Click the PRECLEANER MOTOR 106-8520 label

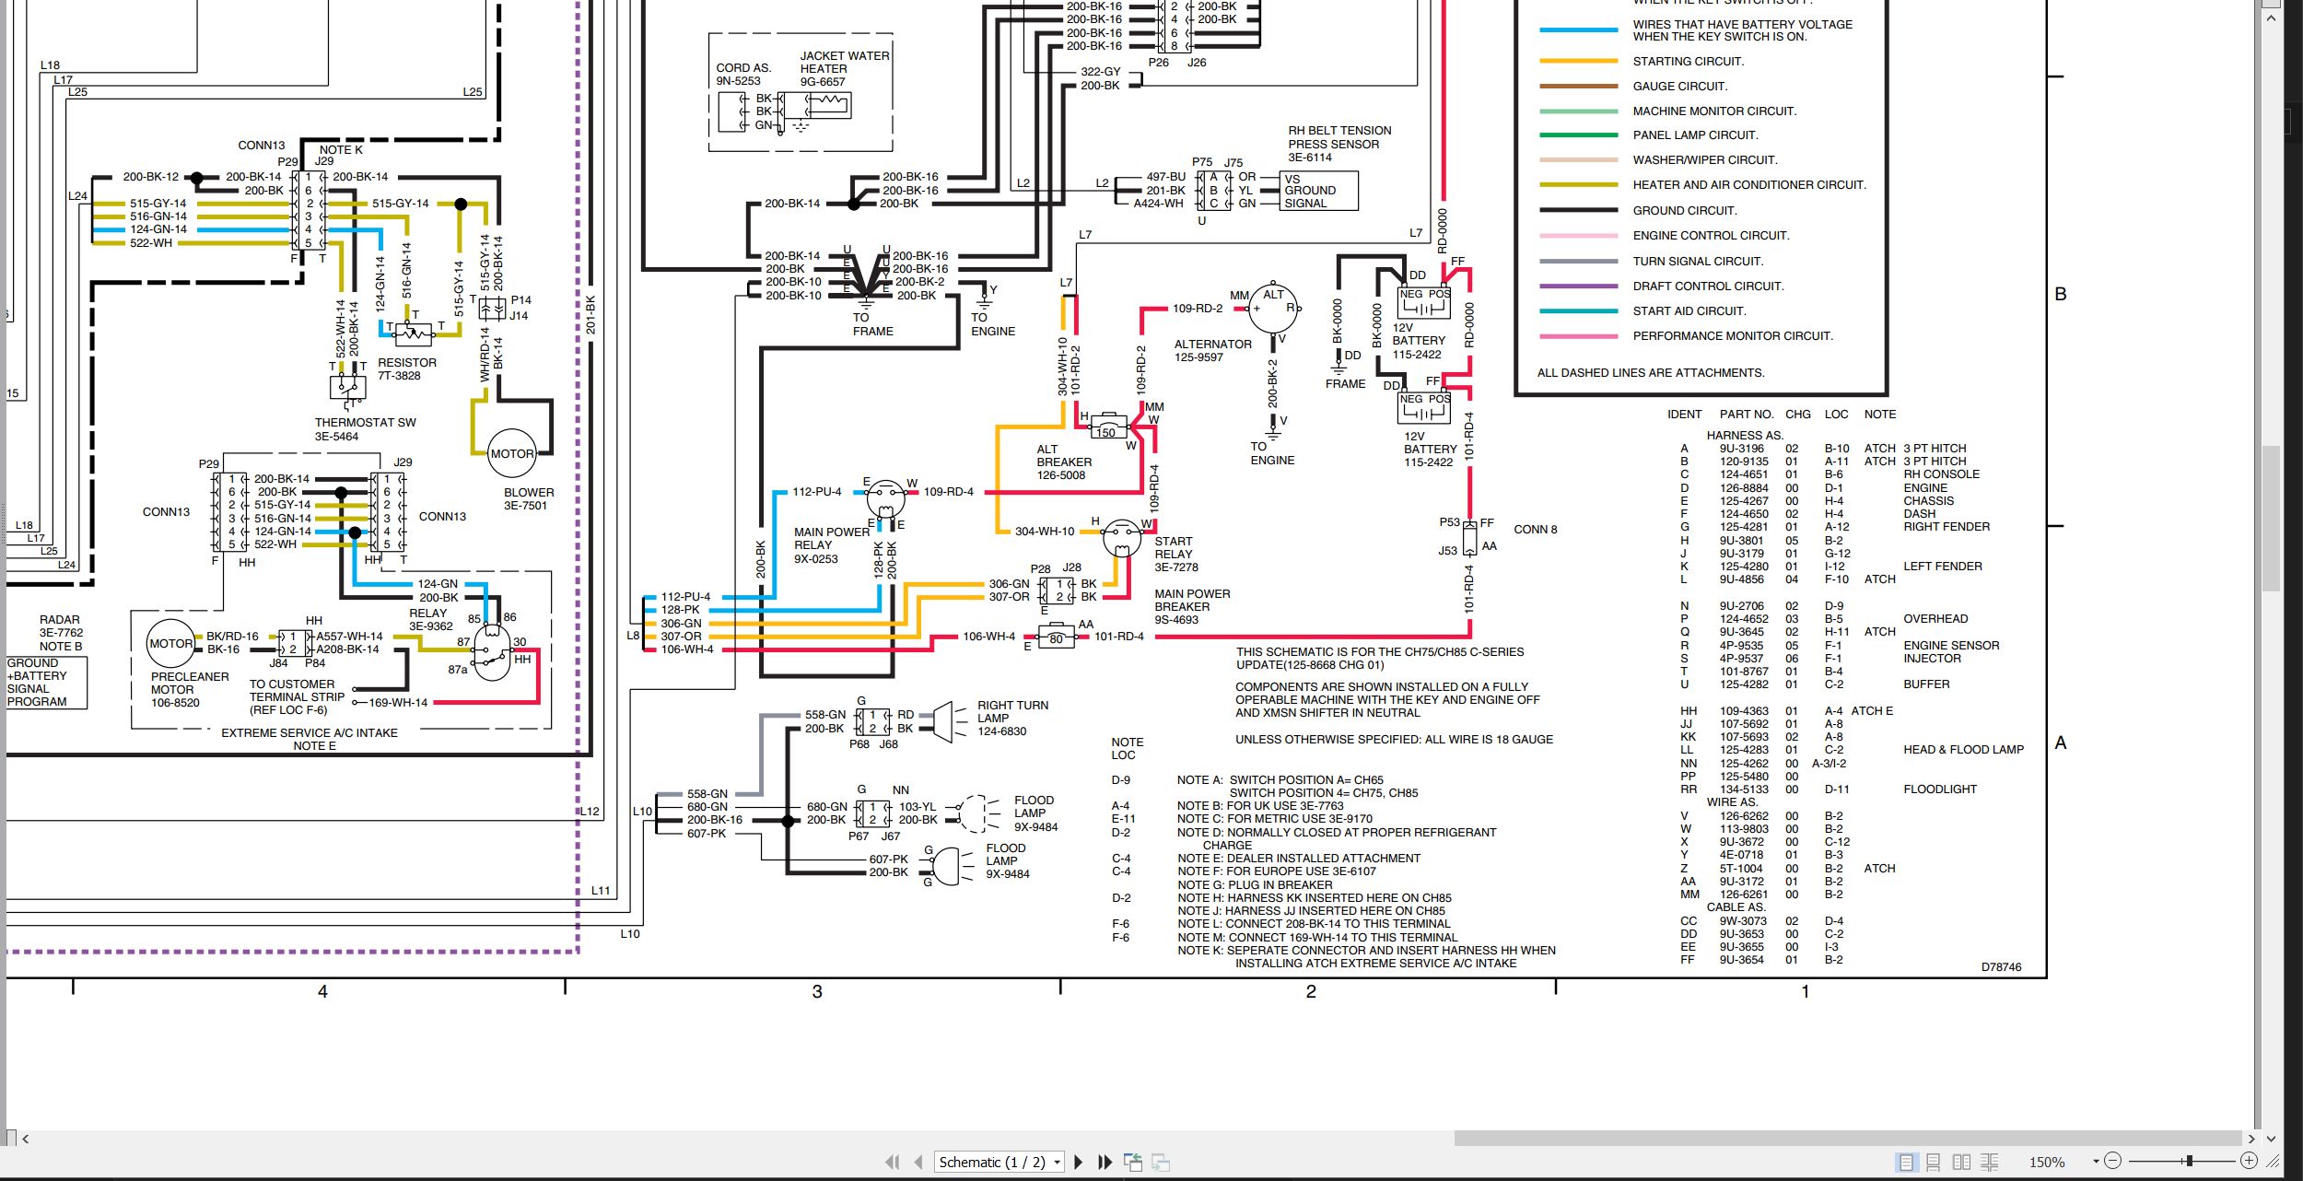pos(190,689)
